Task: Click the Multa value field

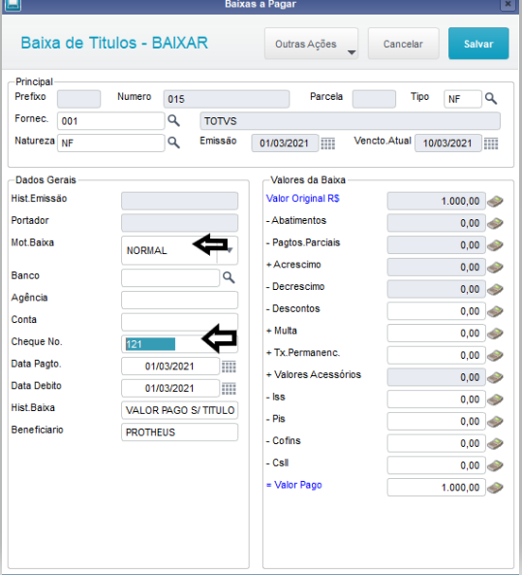Action: pyautogui.click(x=436, y=333)
